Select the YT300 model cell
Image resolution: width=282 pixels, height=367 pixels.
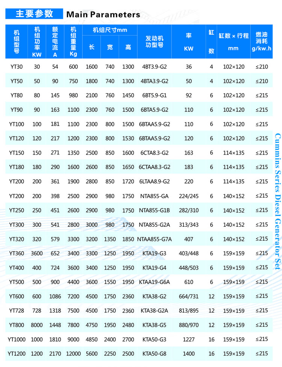click(x=17, y=225)
